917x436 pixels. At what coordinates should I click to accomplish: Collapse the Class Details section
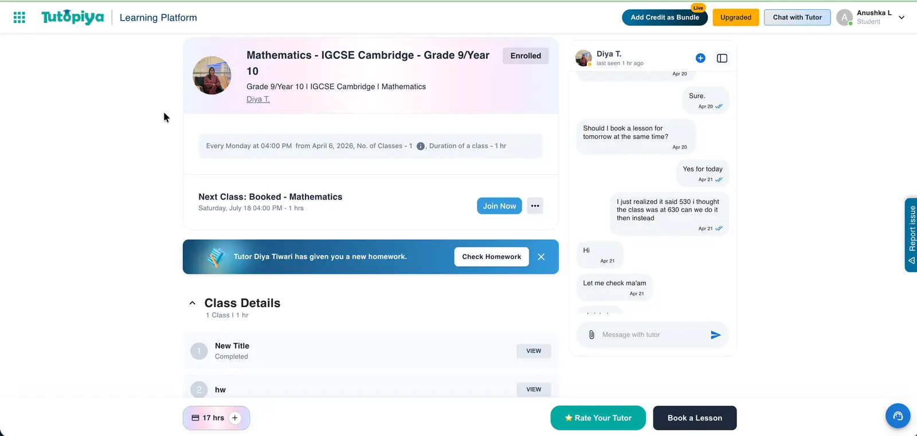(193, 303)
